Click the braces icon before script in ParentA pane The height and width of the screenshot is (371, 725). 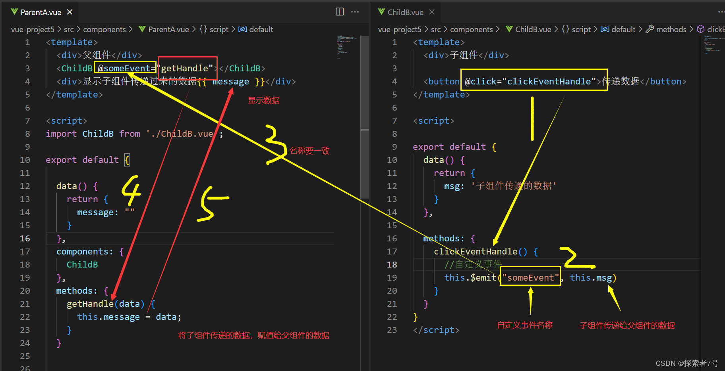[203, 29]
